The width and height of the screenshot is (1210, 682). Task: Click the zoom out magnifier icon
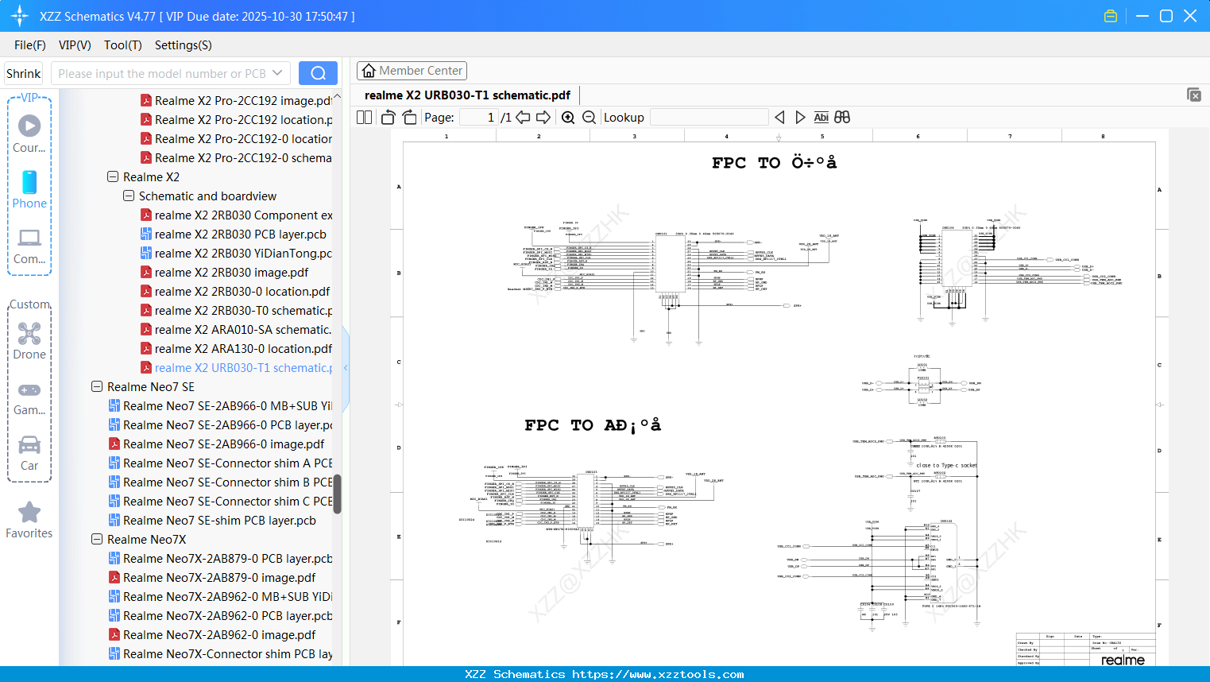589,118
